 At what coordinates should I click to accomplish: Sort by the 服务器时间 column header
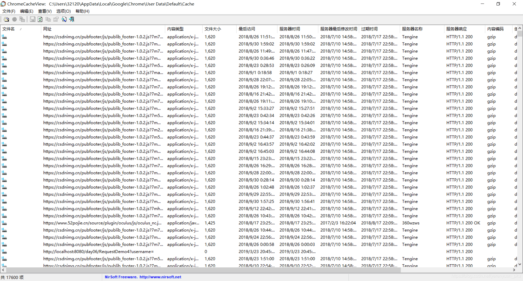tap(298, 29)
